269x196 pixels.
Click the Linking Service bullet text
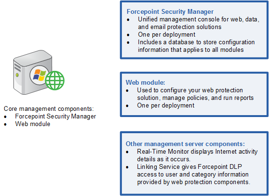(x=194, y=174)
